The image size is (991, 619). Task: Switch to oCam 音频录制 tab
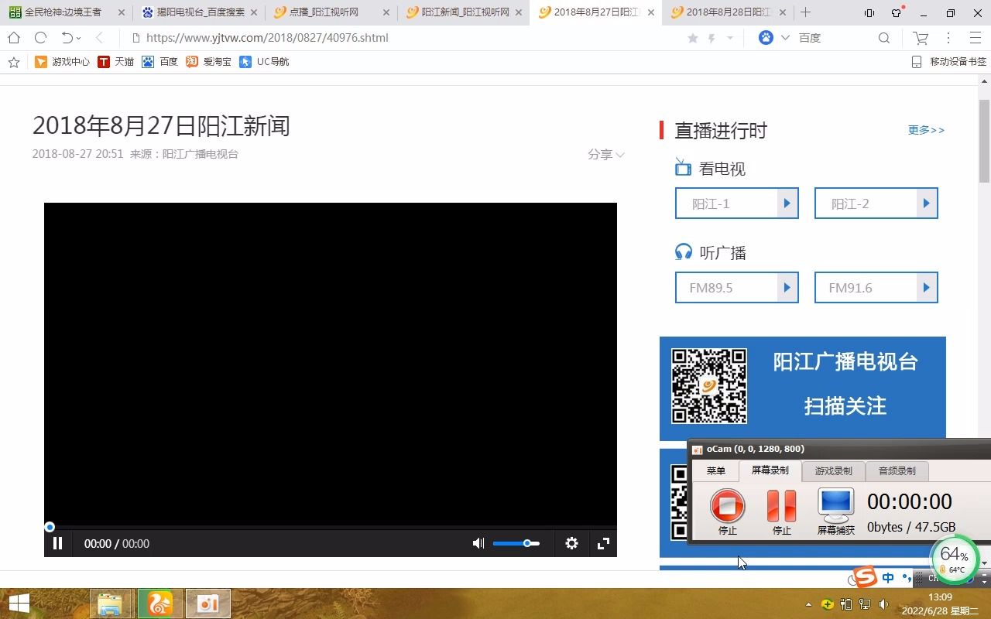click(x=897, y=470)
